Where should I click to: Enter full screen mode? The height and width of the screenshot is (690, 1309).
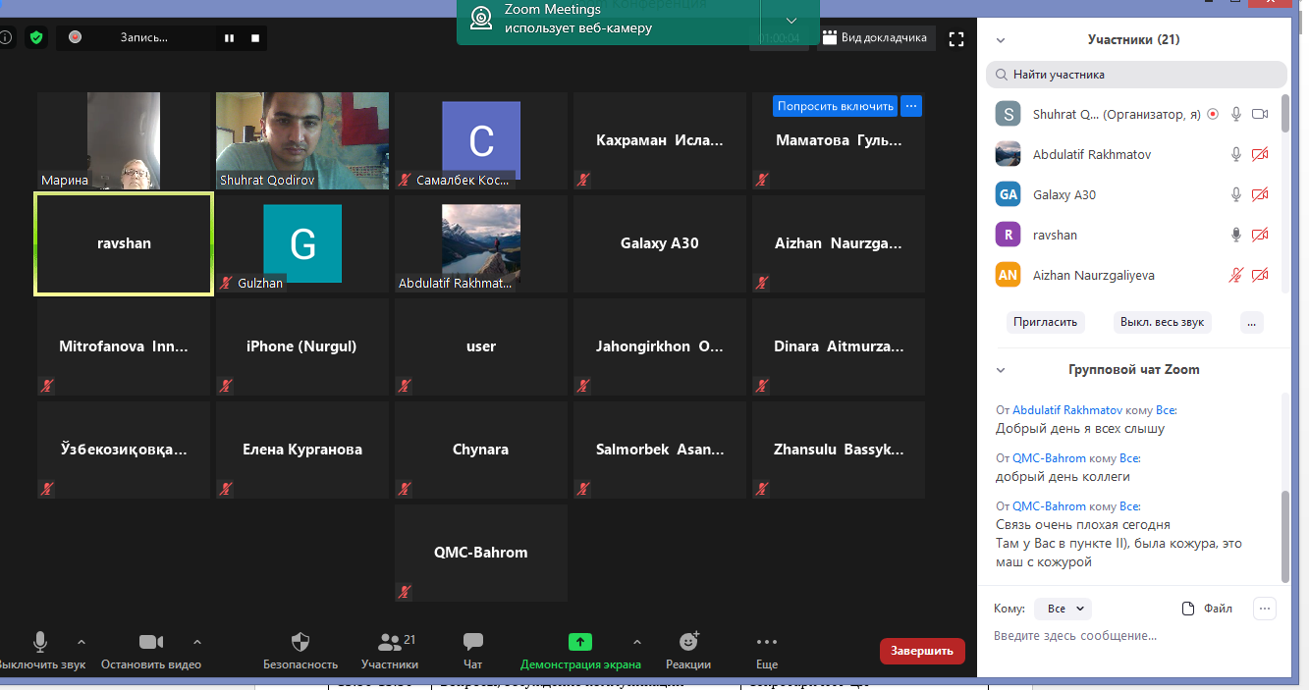[956, 38]
